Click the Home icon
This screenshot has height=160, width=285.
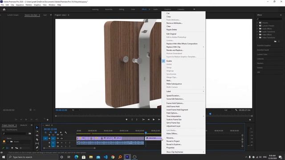pos(4,9)
